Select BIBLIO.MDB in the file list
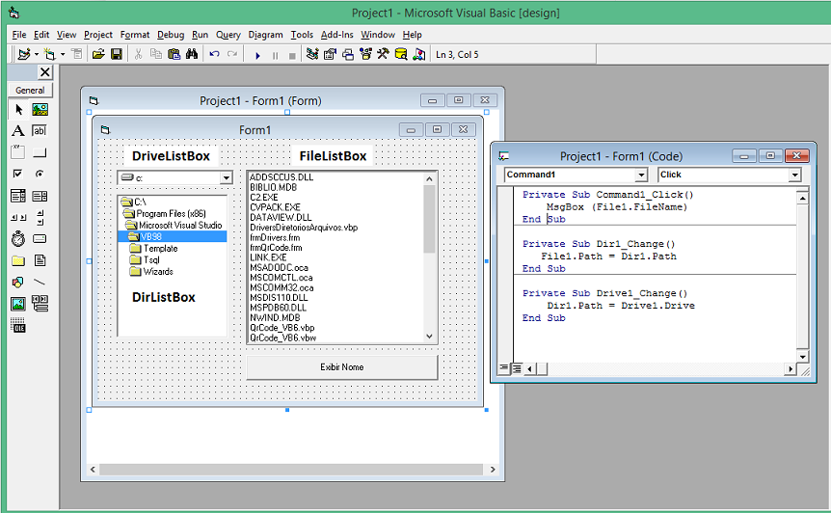831x513 pixels. (274, 187)
